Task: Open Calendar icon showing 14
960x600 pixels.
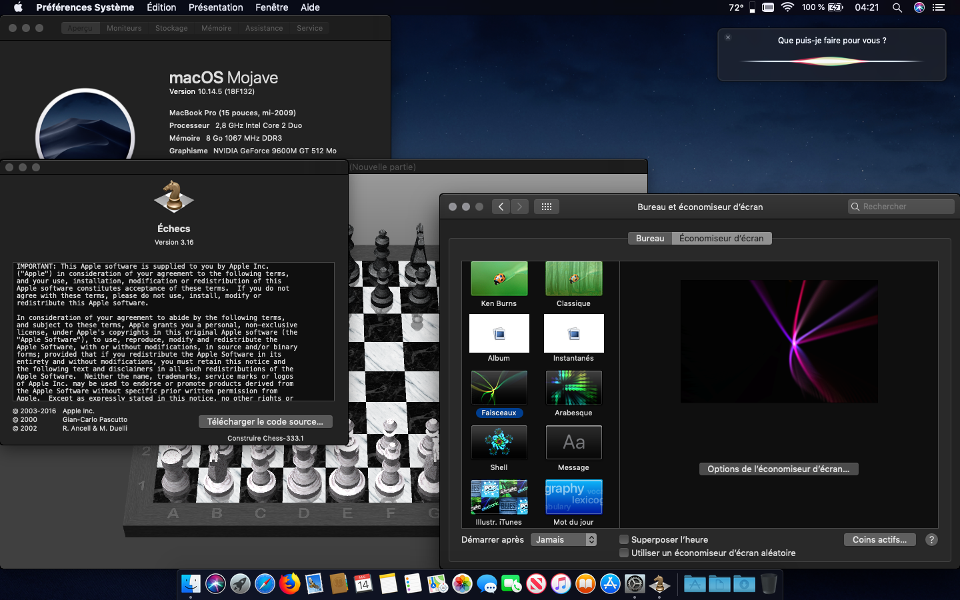Action: pyautogui.click(x=363, y=584)
